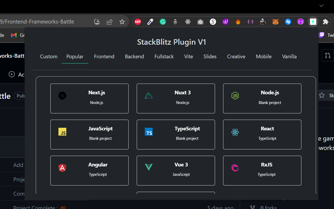Select the blue TypeScript TS icon
The height and width of the screenshot is (209, 334).
tap(149, 132)
